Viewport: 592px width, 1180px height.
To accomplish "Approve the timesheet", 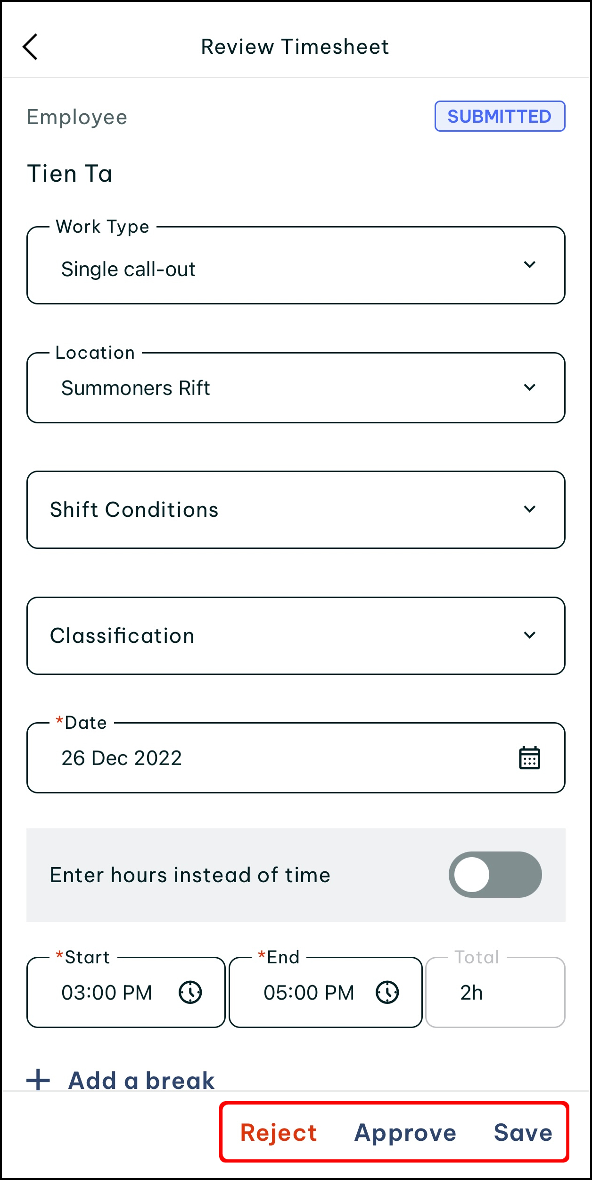I will (x=405, y=1132).
